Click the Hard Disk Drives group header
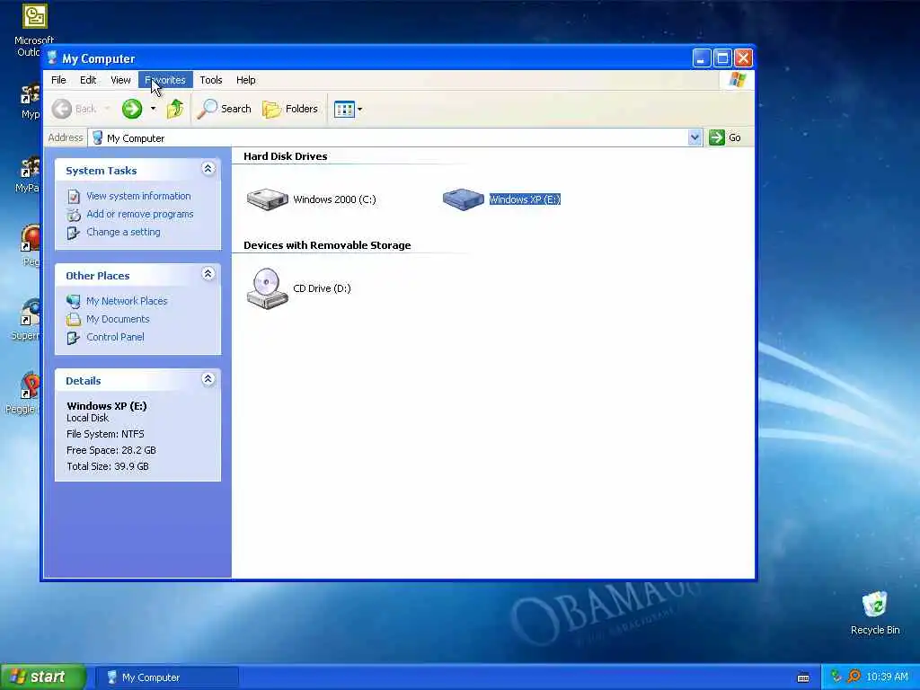 point(285,156)
